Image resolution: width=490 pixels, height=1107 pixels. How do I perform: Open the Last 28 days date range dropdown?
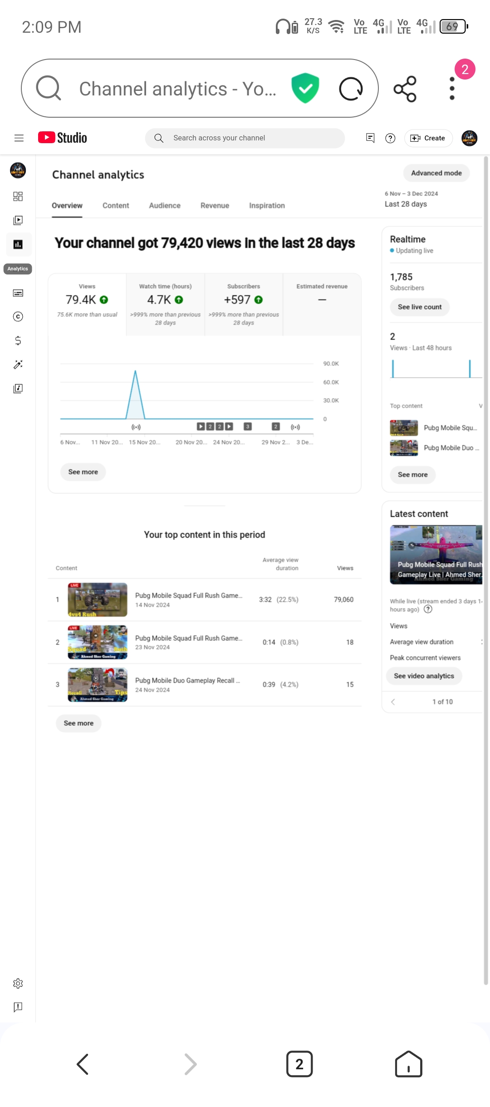412,199
